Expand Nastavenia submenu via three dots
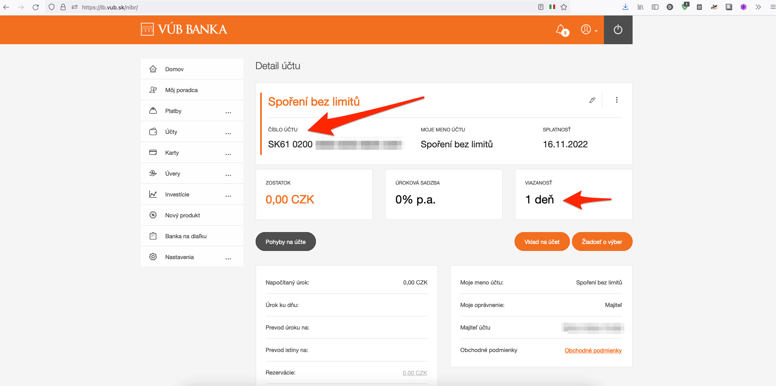776x386 pixels. coord(228,258)
